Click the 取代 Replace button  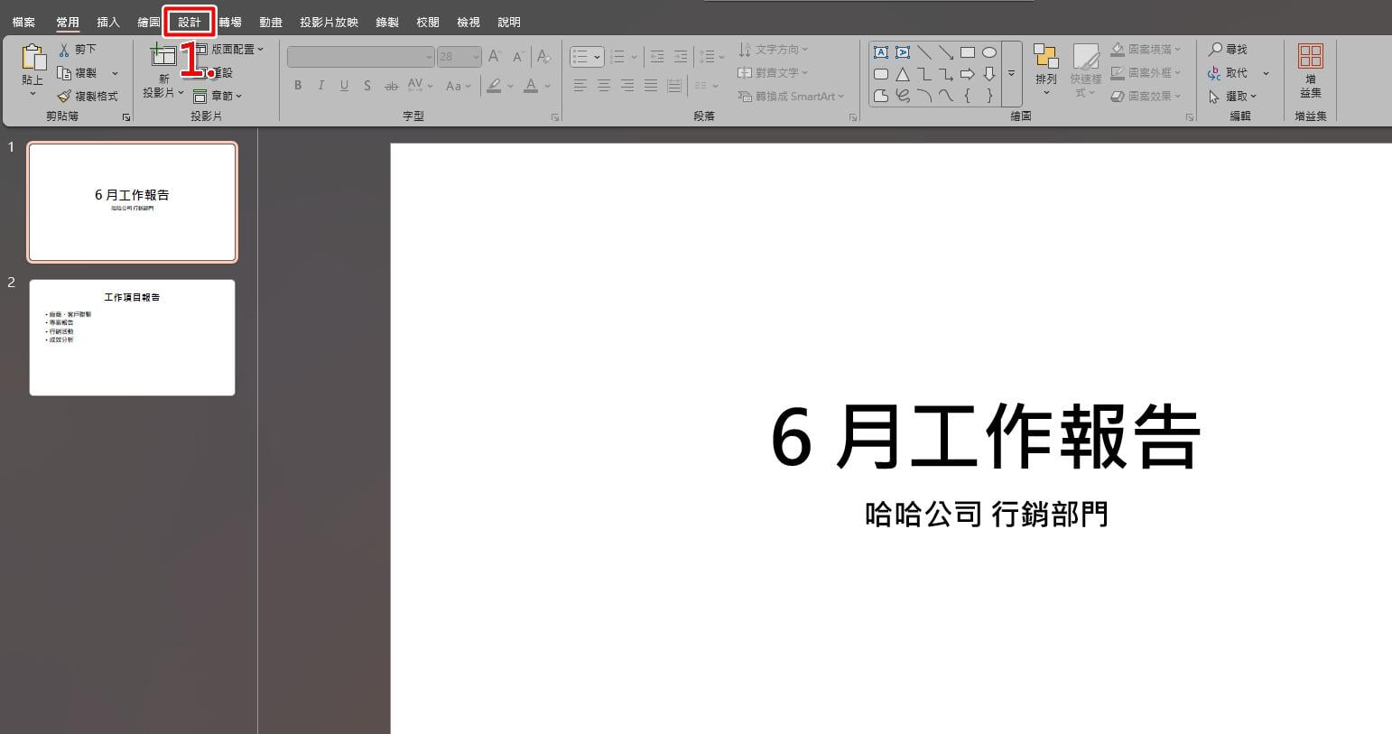(x=1238, y=73)
